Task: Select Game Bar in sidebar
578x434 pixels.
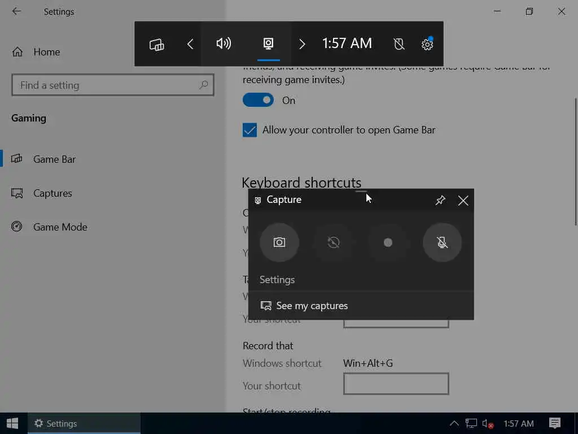Action: 43,159
